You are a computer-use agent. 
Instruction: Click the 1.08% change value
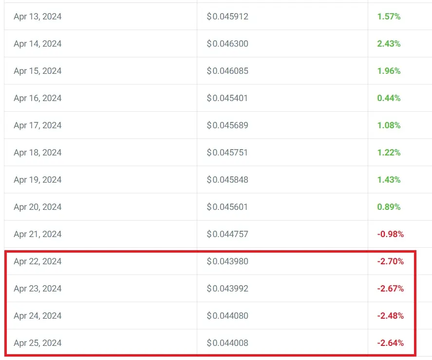[389, 125]
